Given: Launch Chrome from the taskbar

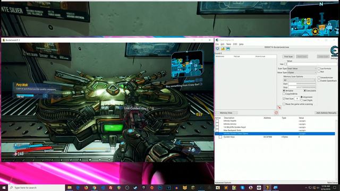Looking at the screenshot, I should tap(95, 187).
